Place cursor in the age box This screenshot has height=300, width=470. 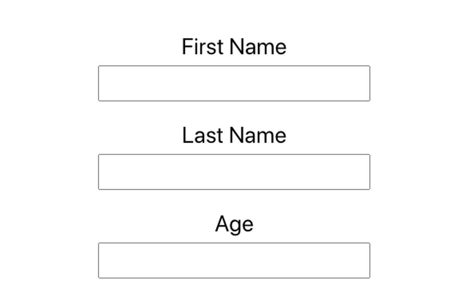pos(234,260)
